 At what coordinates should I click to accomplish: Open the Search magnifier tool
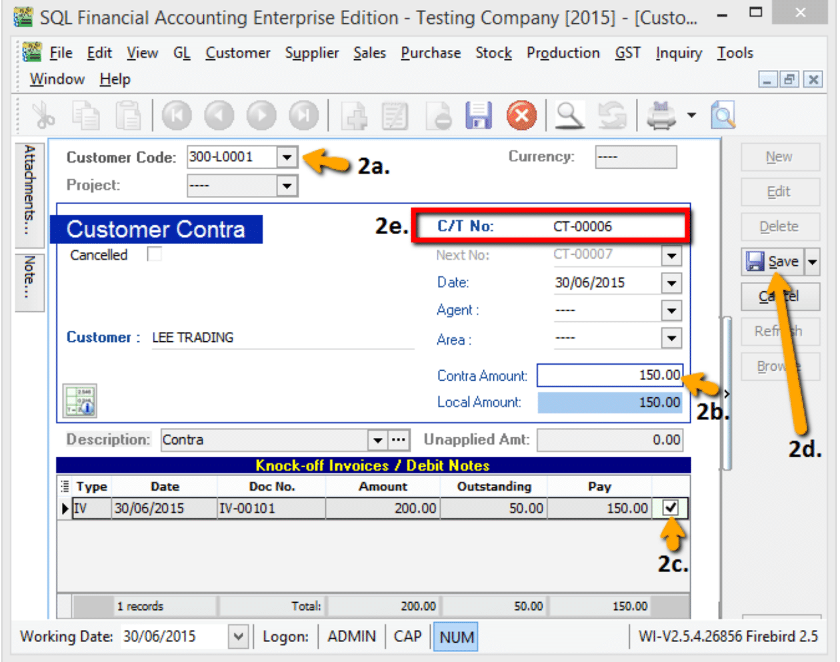(569, 115)
